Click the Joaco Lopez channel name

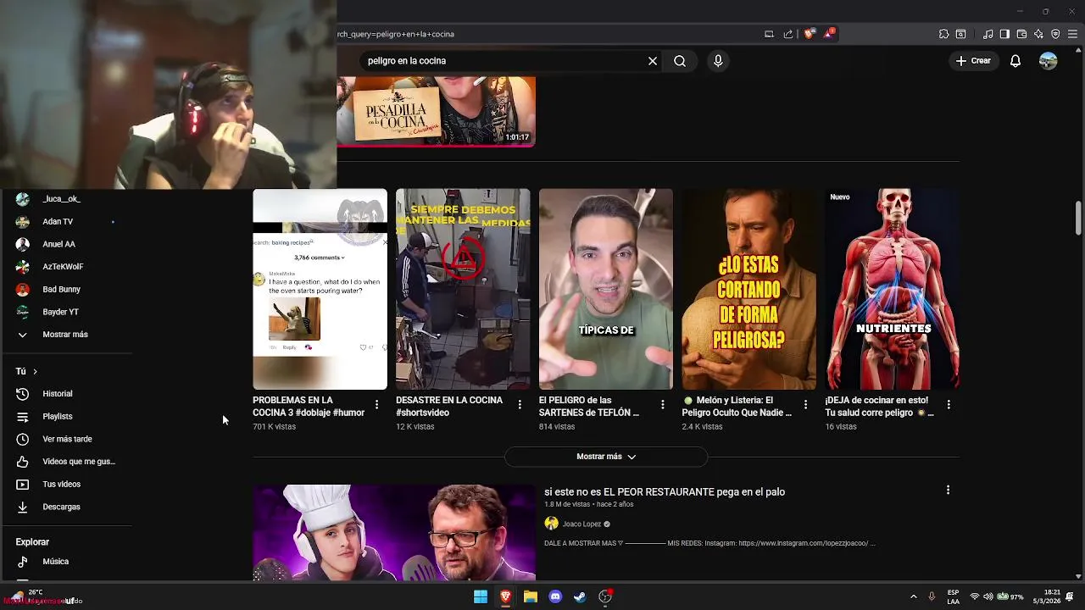(x=581, y=524)
